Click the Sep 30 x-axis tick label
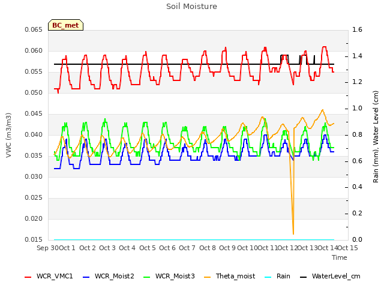Viewport: 384px width, 288px height. point(47,248)
